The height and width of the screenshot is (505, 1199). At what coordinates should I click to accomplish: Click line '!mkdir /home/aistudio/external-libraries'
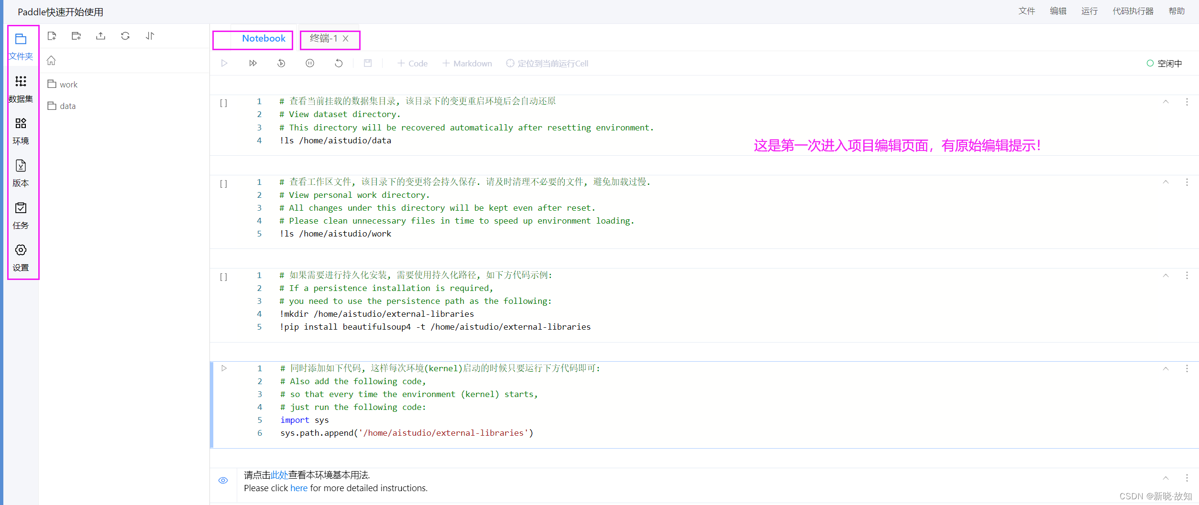[x=377, y=314]
